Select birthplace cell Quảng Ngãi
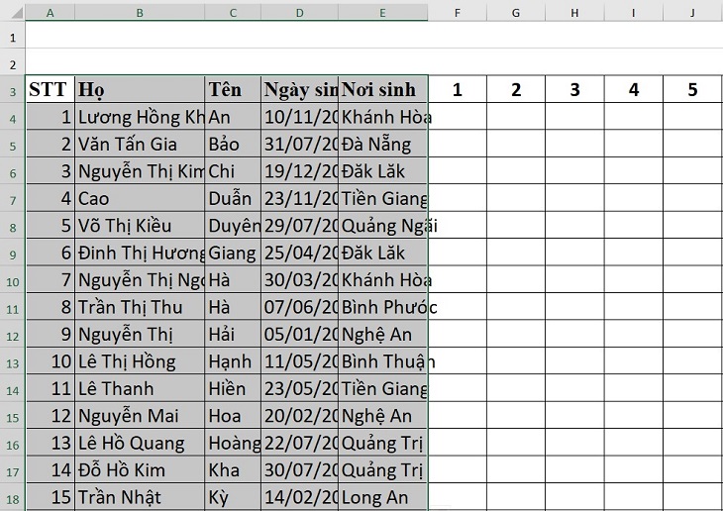The height and width of the screenshot is (511, 723). pos(382,226)
